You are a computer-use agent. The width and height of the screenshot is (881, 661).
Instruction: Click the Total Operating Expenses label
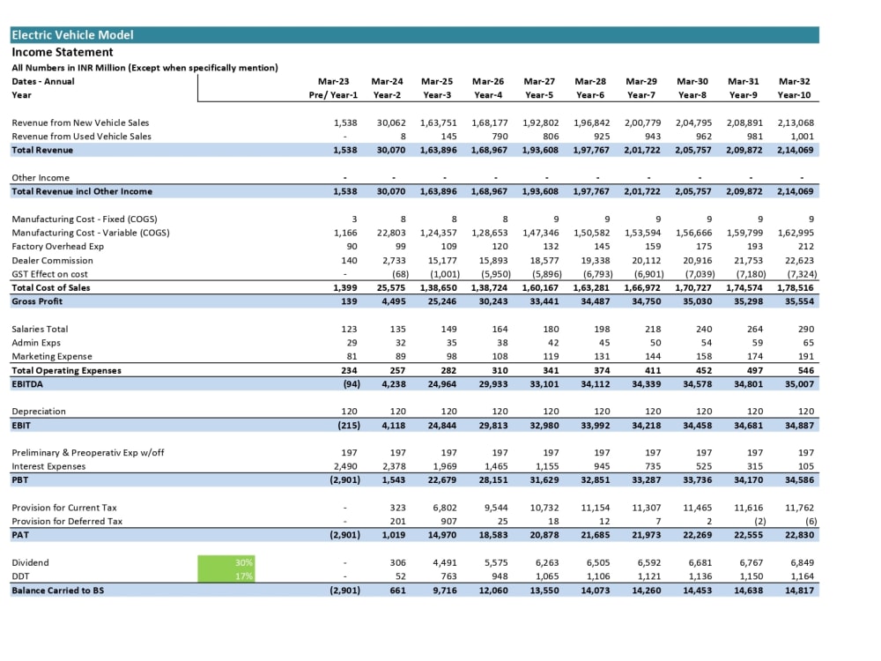click(66, 370)
